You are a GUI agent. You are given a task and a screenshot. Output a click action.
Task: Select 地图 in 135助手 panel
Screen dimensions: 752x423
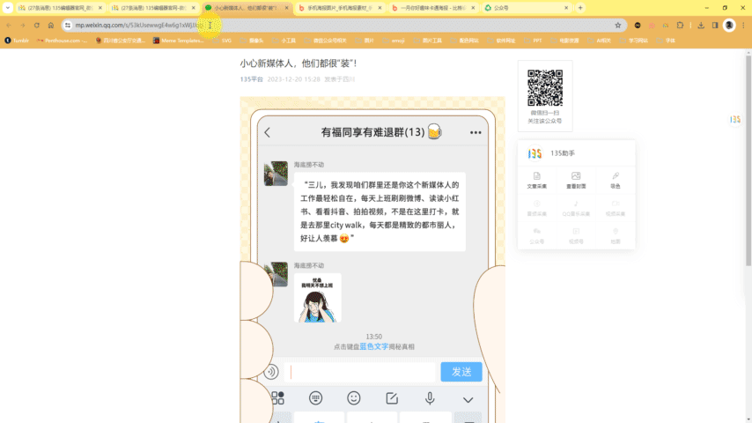616,236
